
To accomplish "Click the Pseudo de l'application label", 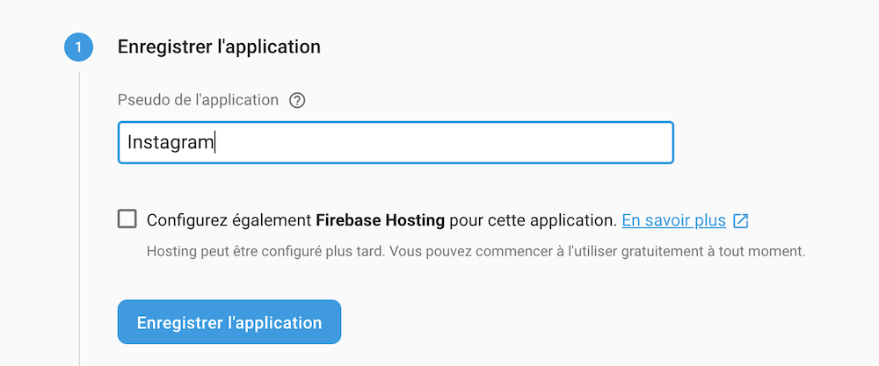I will 198,100.
